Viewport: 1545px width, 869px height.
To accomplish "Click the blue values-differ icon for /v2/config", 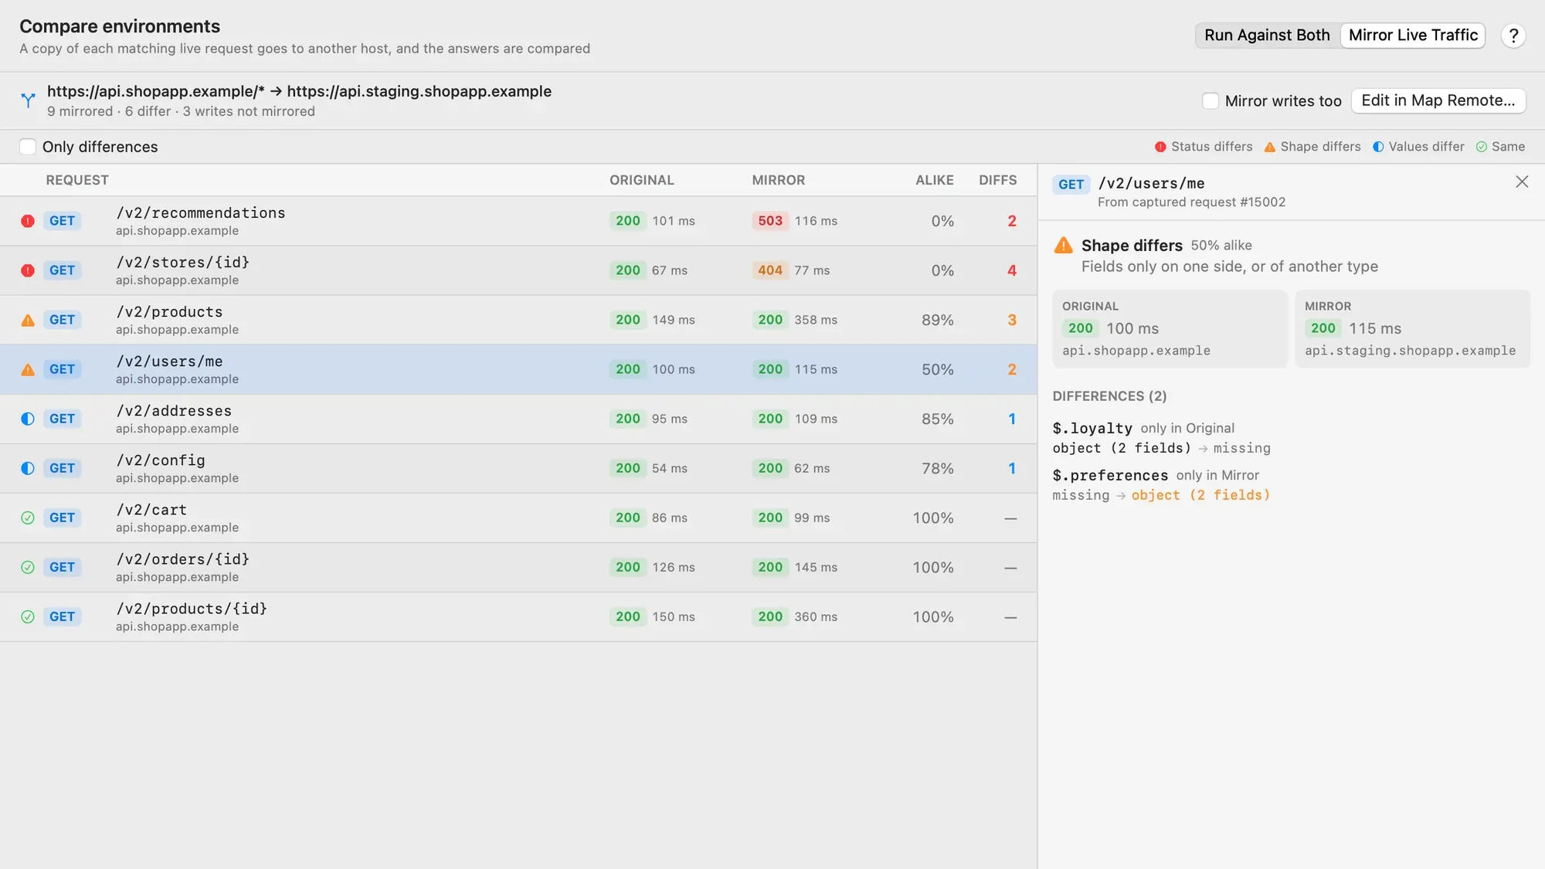I will 28,468.
